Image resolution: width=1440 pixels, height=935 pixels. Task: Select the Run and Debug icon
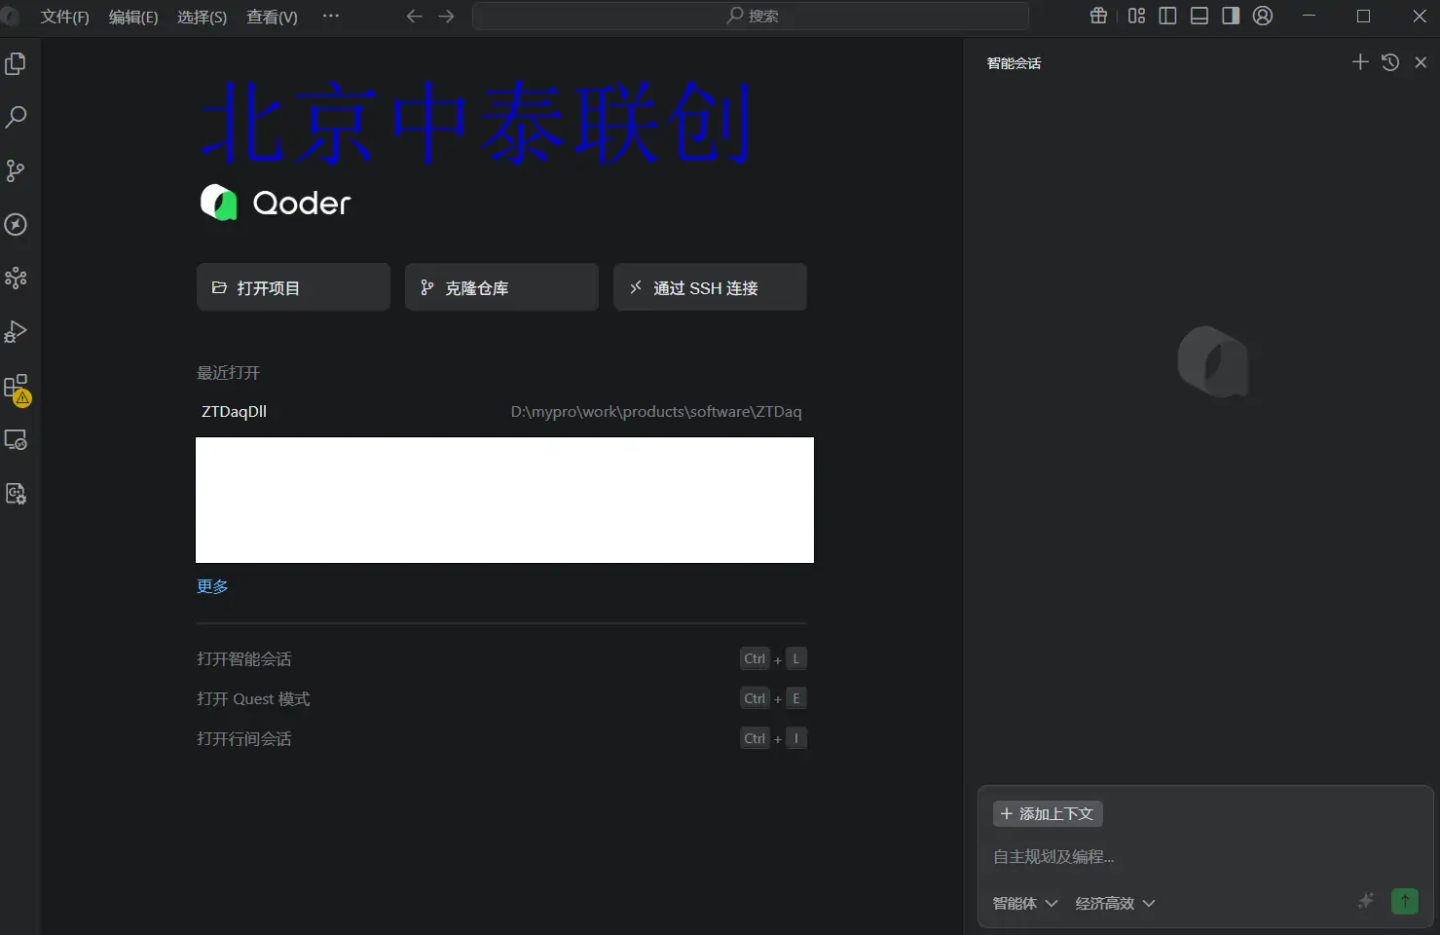point(16,332)
